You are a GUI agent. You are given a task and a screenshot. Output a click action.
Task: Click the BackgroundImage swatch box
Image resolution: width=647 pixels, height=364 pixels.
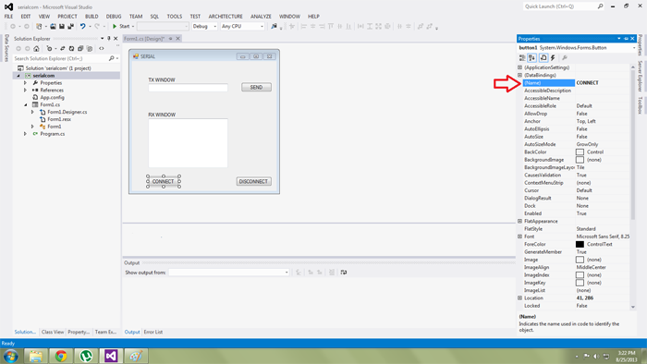point(580,160)
